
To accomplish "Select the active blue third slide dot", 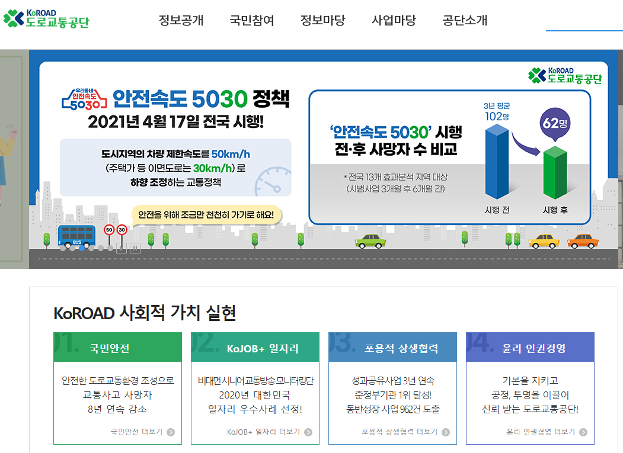I will tap(82, 248).
